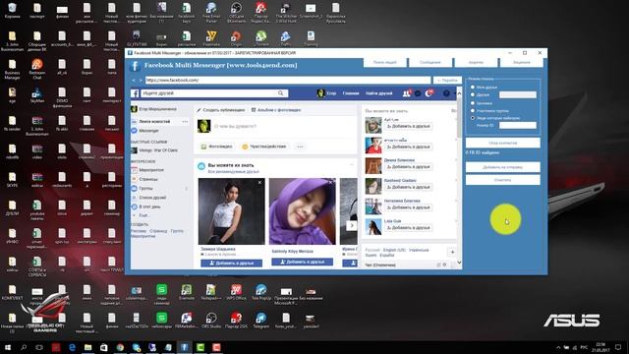The height and width of the screenshot is (354, 629).
Task: Open Tele PopUp desktop shortcut
Action: point(261,292)
